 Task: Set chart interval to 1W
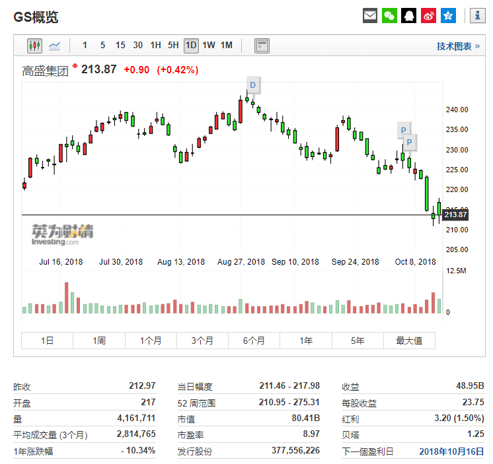[x=209, y=46]
